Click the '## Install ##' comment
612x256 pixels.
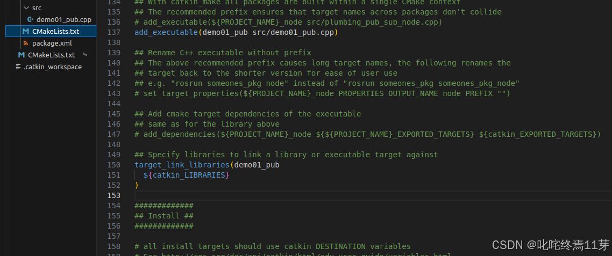[164, 215]
